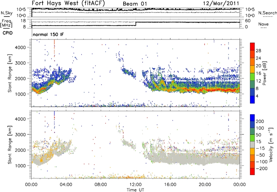Click the '2000' tick on the velocity panel
The image size is (277, 192).
tap(20, 150)
